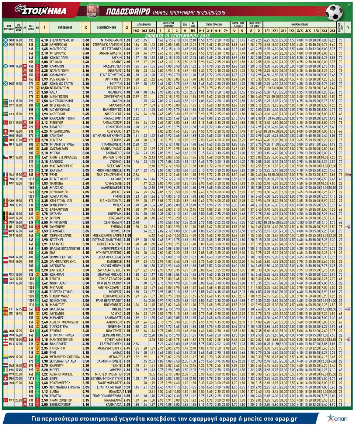Select draw odds 5,70 in Ντάμπαρτον row
The height and width of the screenshot is (425, 354).
tap(86, 88)
